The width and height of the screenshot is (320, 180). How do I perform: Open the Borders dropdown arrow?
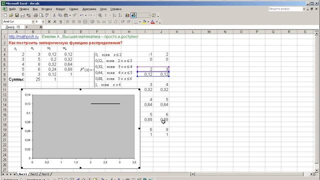pyautogui.click(x=140, y=21)
